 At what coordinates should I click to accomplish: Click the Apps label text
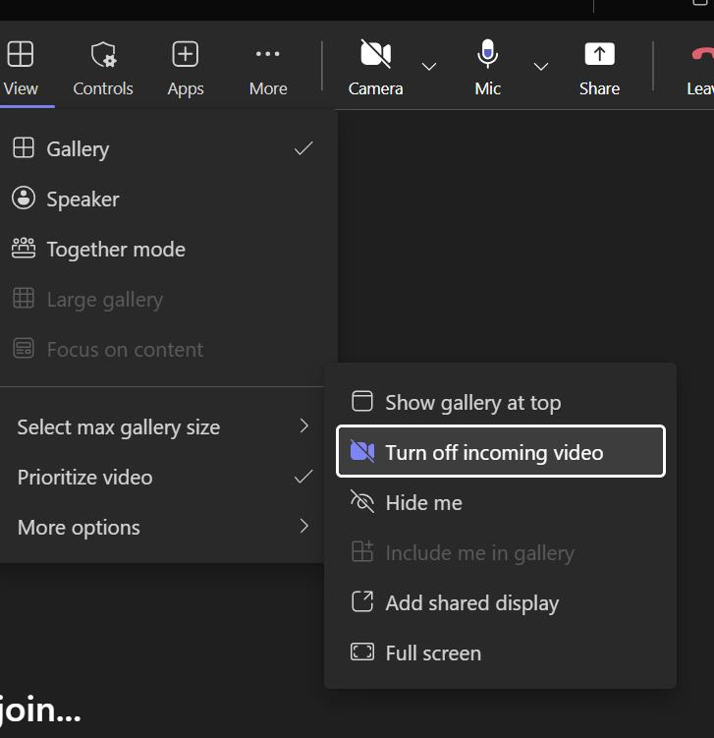[x=186, y=89]
